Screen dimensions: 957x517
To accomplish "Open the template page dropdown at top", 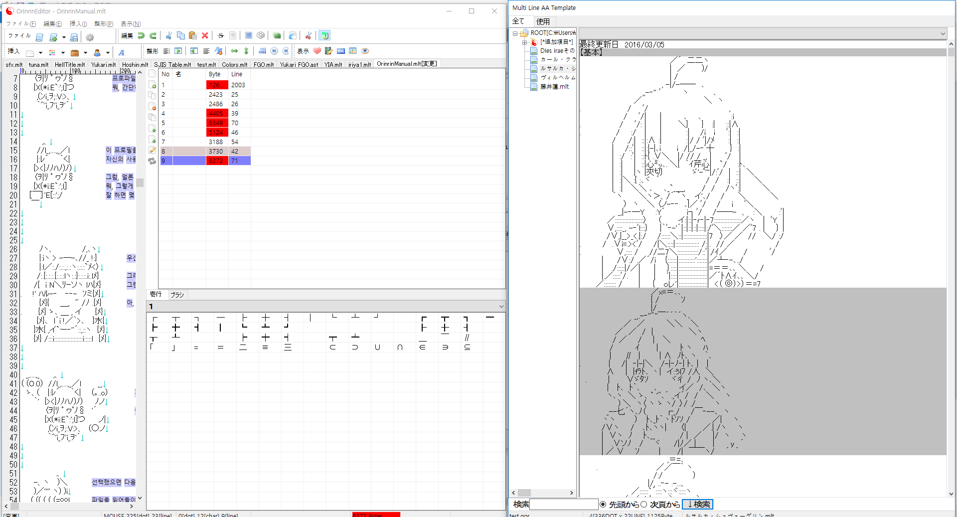I will [x=943, y=34].
